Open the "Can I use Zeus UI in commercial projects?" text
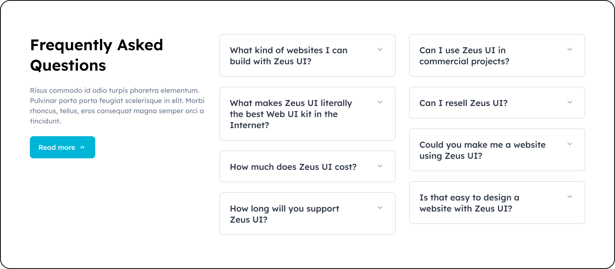Screen dimensions: 615x269 click(x=464, y=56)
